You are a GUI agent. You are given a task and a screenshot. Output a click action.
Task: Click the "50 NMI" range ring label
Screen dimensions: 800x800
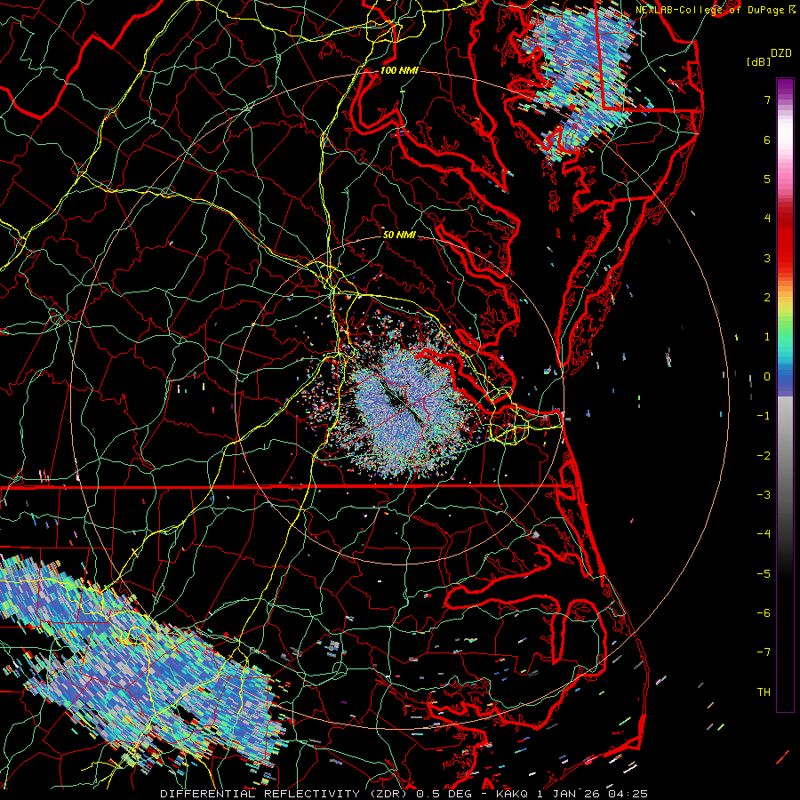(x=399, y=235)
